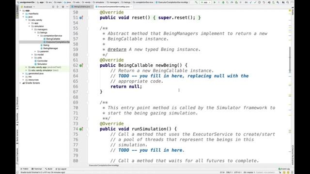Click the @return tag on line 59

(x=117, y=49)
